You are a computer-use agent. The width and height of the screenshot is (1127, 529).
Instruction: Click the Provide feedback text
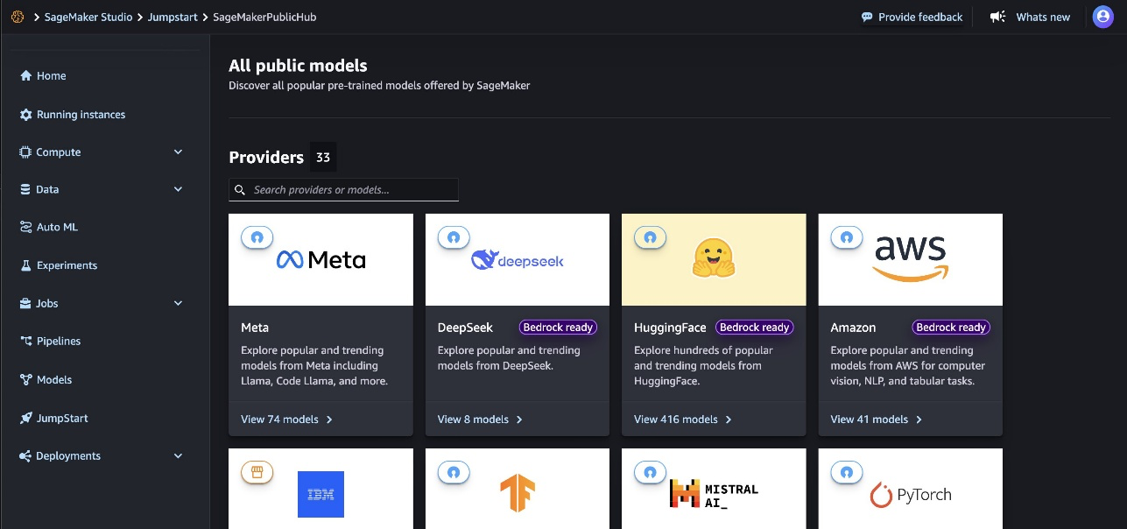click(920, 17)
